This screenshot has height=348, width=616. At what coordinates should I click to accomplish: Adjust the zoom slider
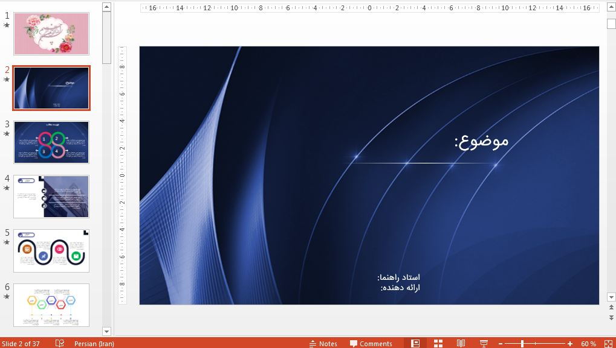coord(522,343)
